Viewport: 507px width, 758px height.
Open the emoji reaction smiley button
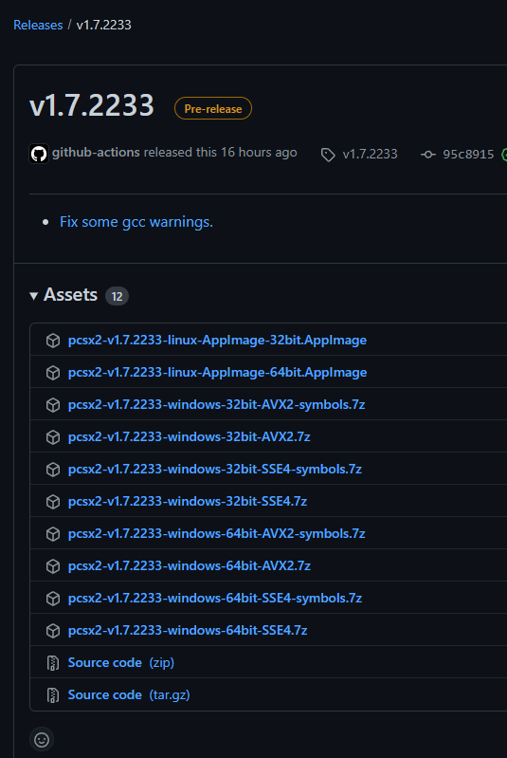coord(42,739)
